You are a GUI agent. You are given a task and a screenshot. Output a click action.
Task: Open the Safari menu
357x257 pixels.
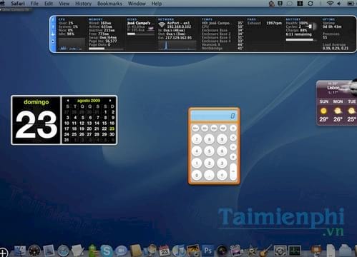(x=18, y=4)
